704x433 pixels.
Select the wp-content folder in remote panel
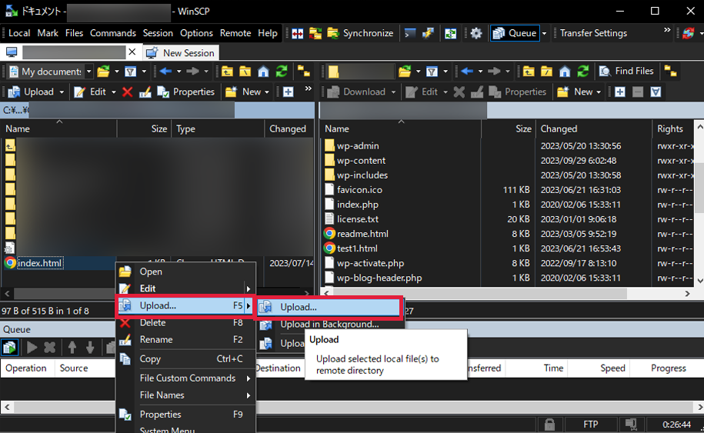(x=361, y=161)
